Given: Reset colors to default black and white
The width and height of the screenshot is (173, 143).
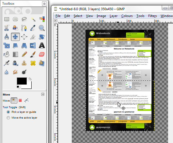Looking at the screenshot, I should click(x=18, y=87).
